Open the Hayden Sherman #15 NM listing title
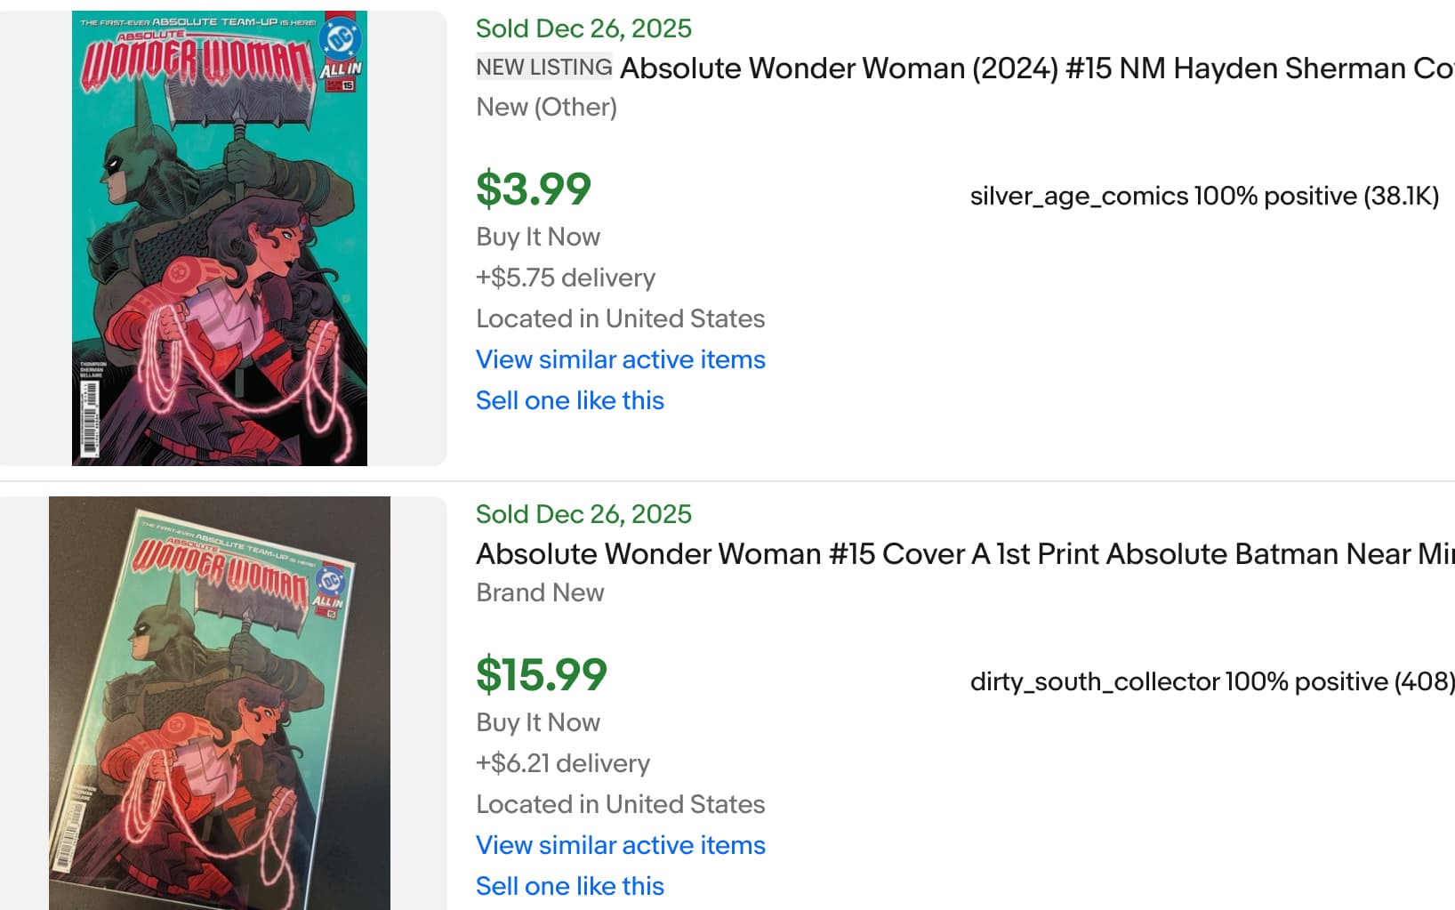1455x910 pixels. click(1036, 68)
